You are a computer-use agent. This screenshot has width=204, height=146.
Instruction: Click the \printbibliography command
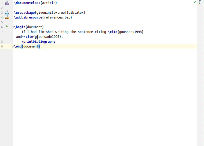(38, 42)
